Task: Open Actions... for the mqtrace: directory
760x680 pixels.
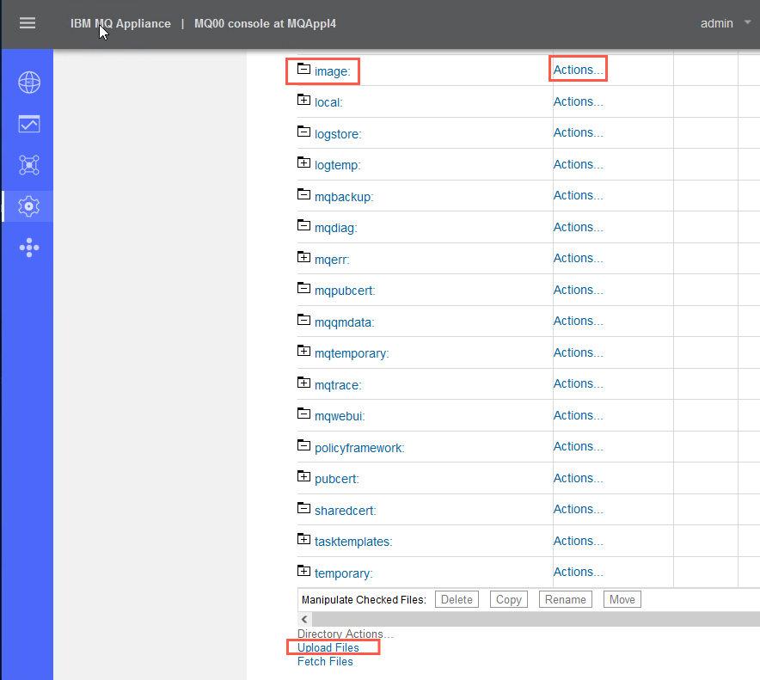Action: (578, 384)
